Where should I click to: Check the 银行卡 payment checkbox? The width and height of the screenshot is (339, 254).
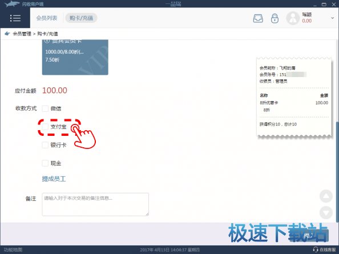coord(45,145)
